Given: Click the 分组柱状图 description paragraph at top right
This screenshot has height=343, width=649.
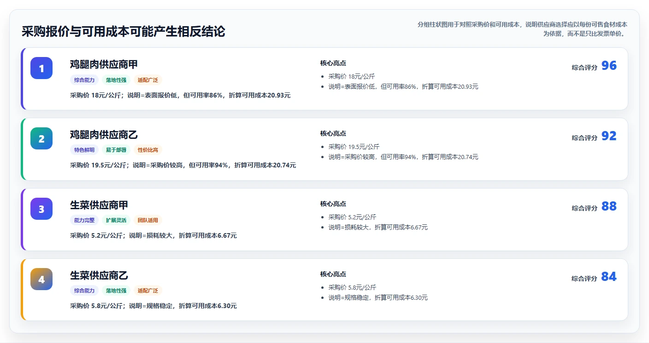Looking at the screenshot, I should (522, 29).
